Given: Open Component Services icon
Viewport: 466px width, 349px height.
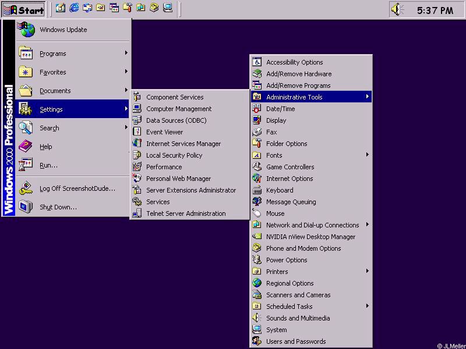Looking at the screenshot, I should [x=137, y=97].
